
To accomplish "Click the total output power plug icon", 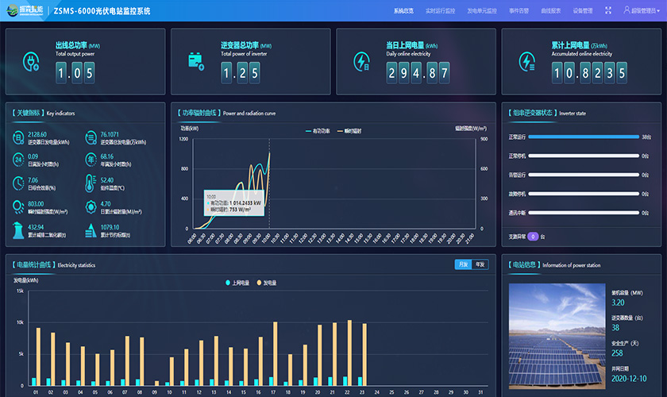I will 31,61.
